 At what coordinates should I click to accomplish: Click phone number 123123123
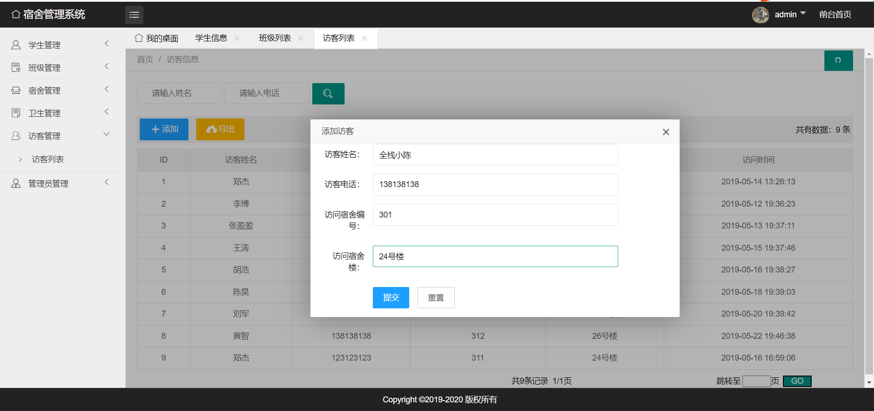pyautogui.click(x=351, y=358)
